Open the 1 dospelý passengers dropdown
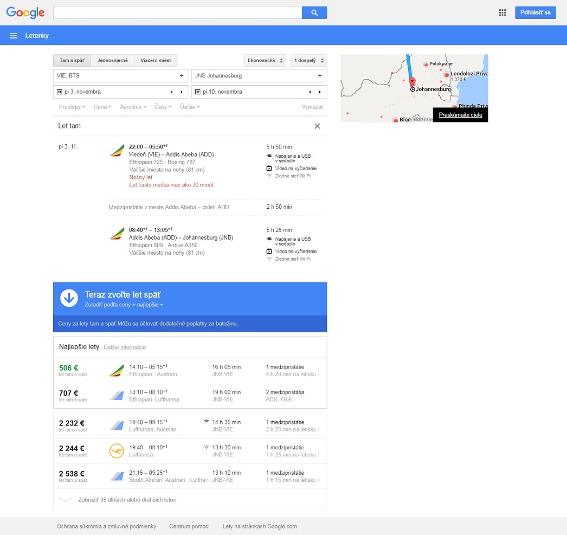 pos(309,60)
